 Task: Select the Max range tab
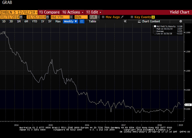[58, 21]
